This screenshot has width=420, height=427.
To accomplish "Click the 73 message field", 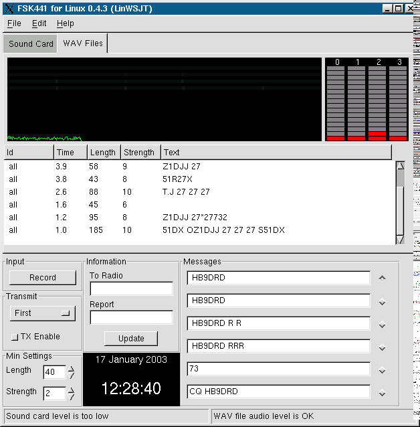I will (x=278, y=369).
